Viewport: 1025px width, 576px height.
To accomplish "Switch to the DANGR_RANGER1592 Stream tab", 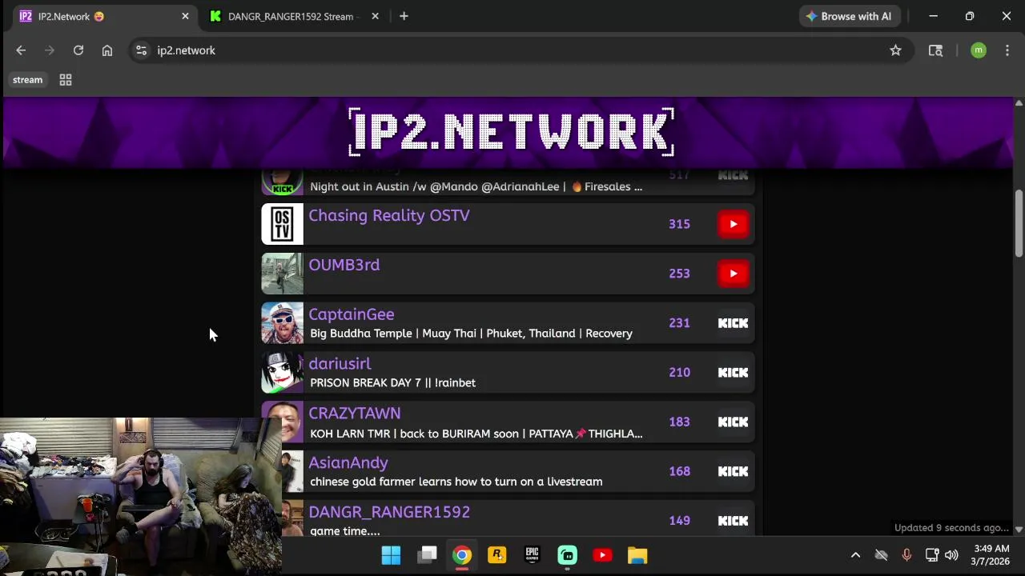I will point(290,16).
